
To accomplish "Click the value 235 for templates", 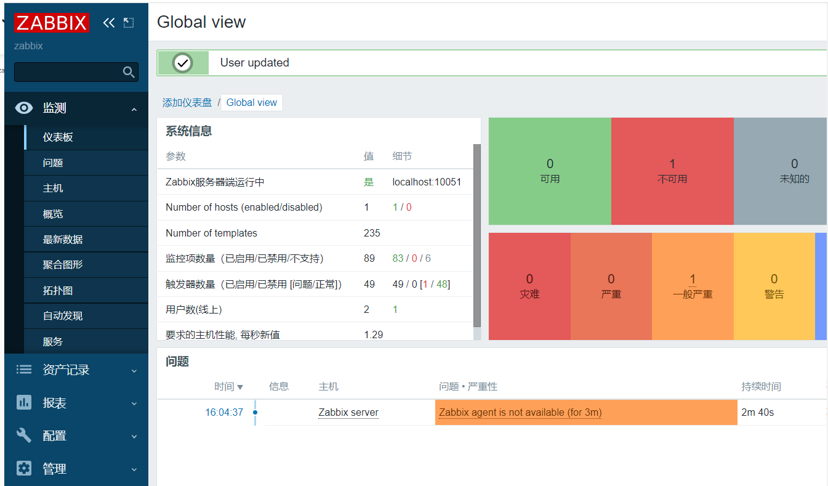I will (x=372, y=233).
